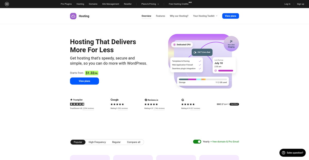Click the July 10 backup date
The image size is (309, 160).
219,63
